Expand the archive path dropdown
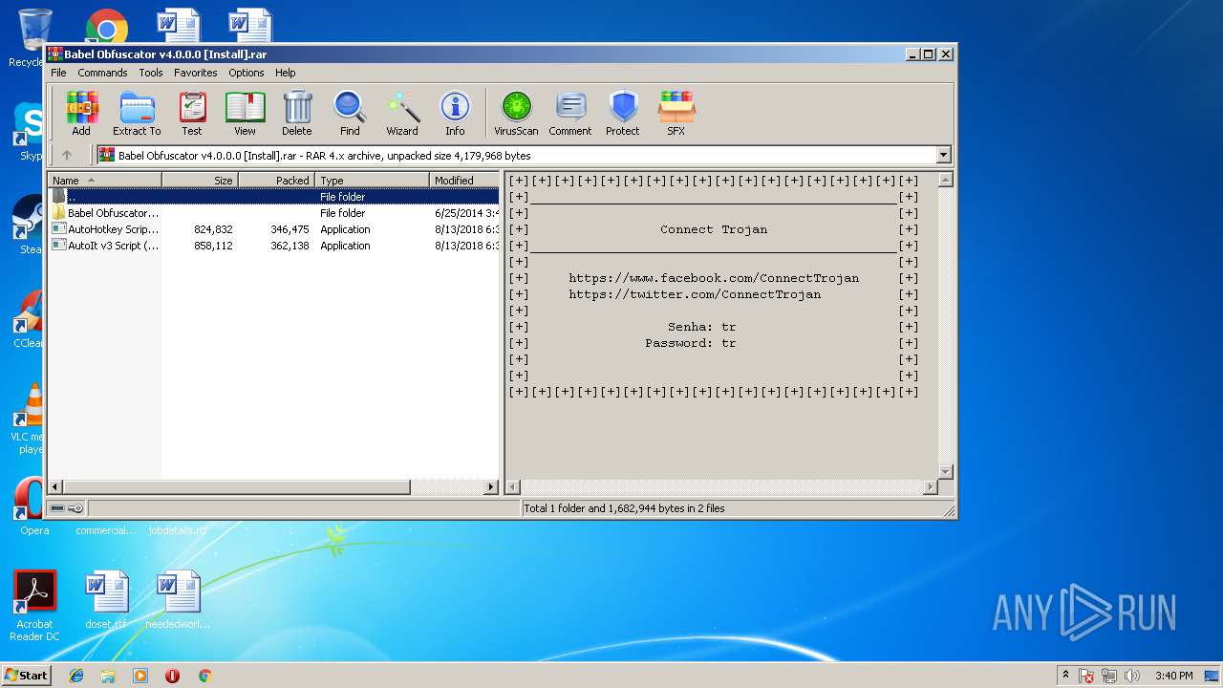1223x688 pixels. [x=944, y=155]
